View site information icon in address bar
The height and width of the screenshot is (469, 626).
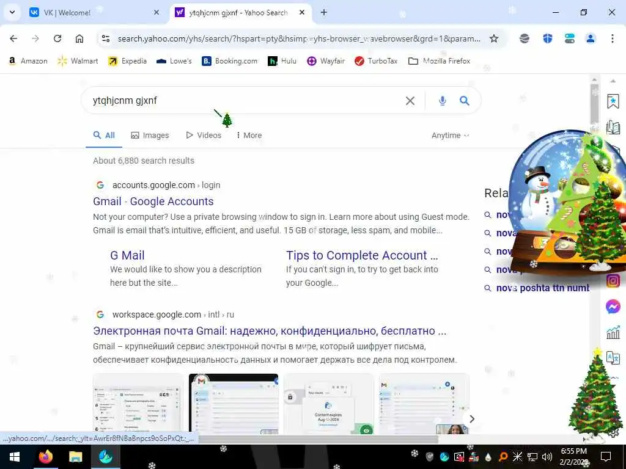coord(106,38)
